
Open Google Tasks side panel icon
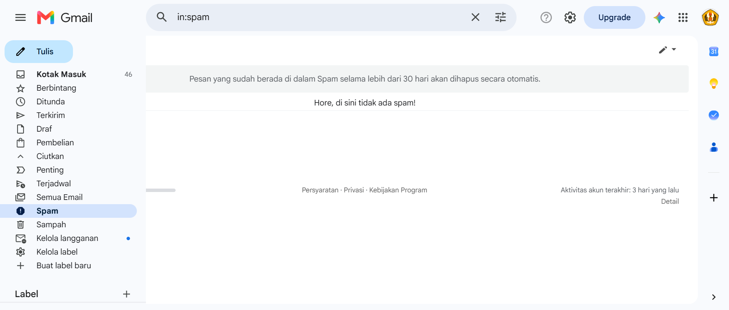pos(713,115)
